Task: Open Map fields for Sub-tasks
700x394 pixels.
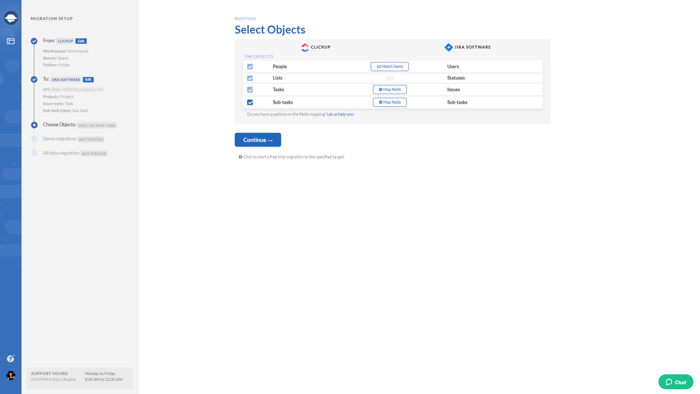Action: click(390, 102)
